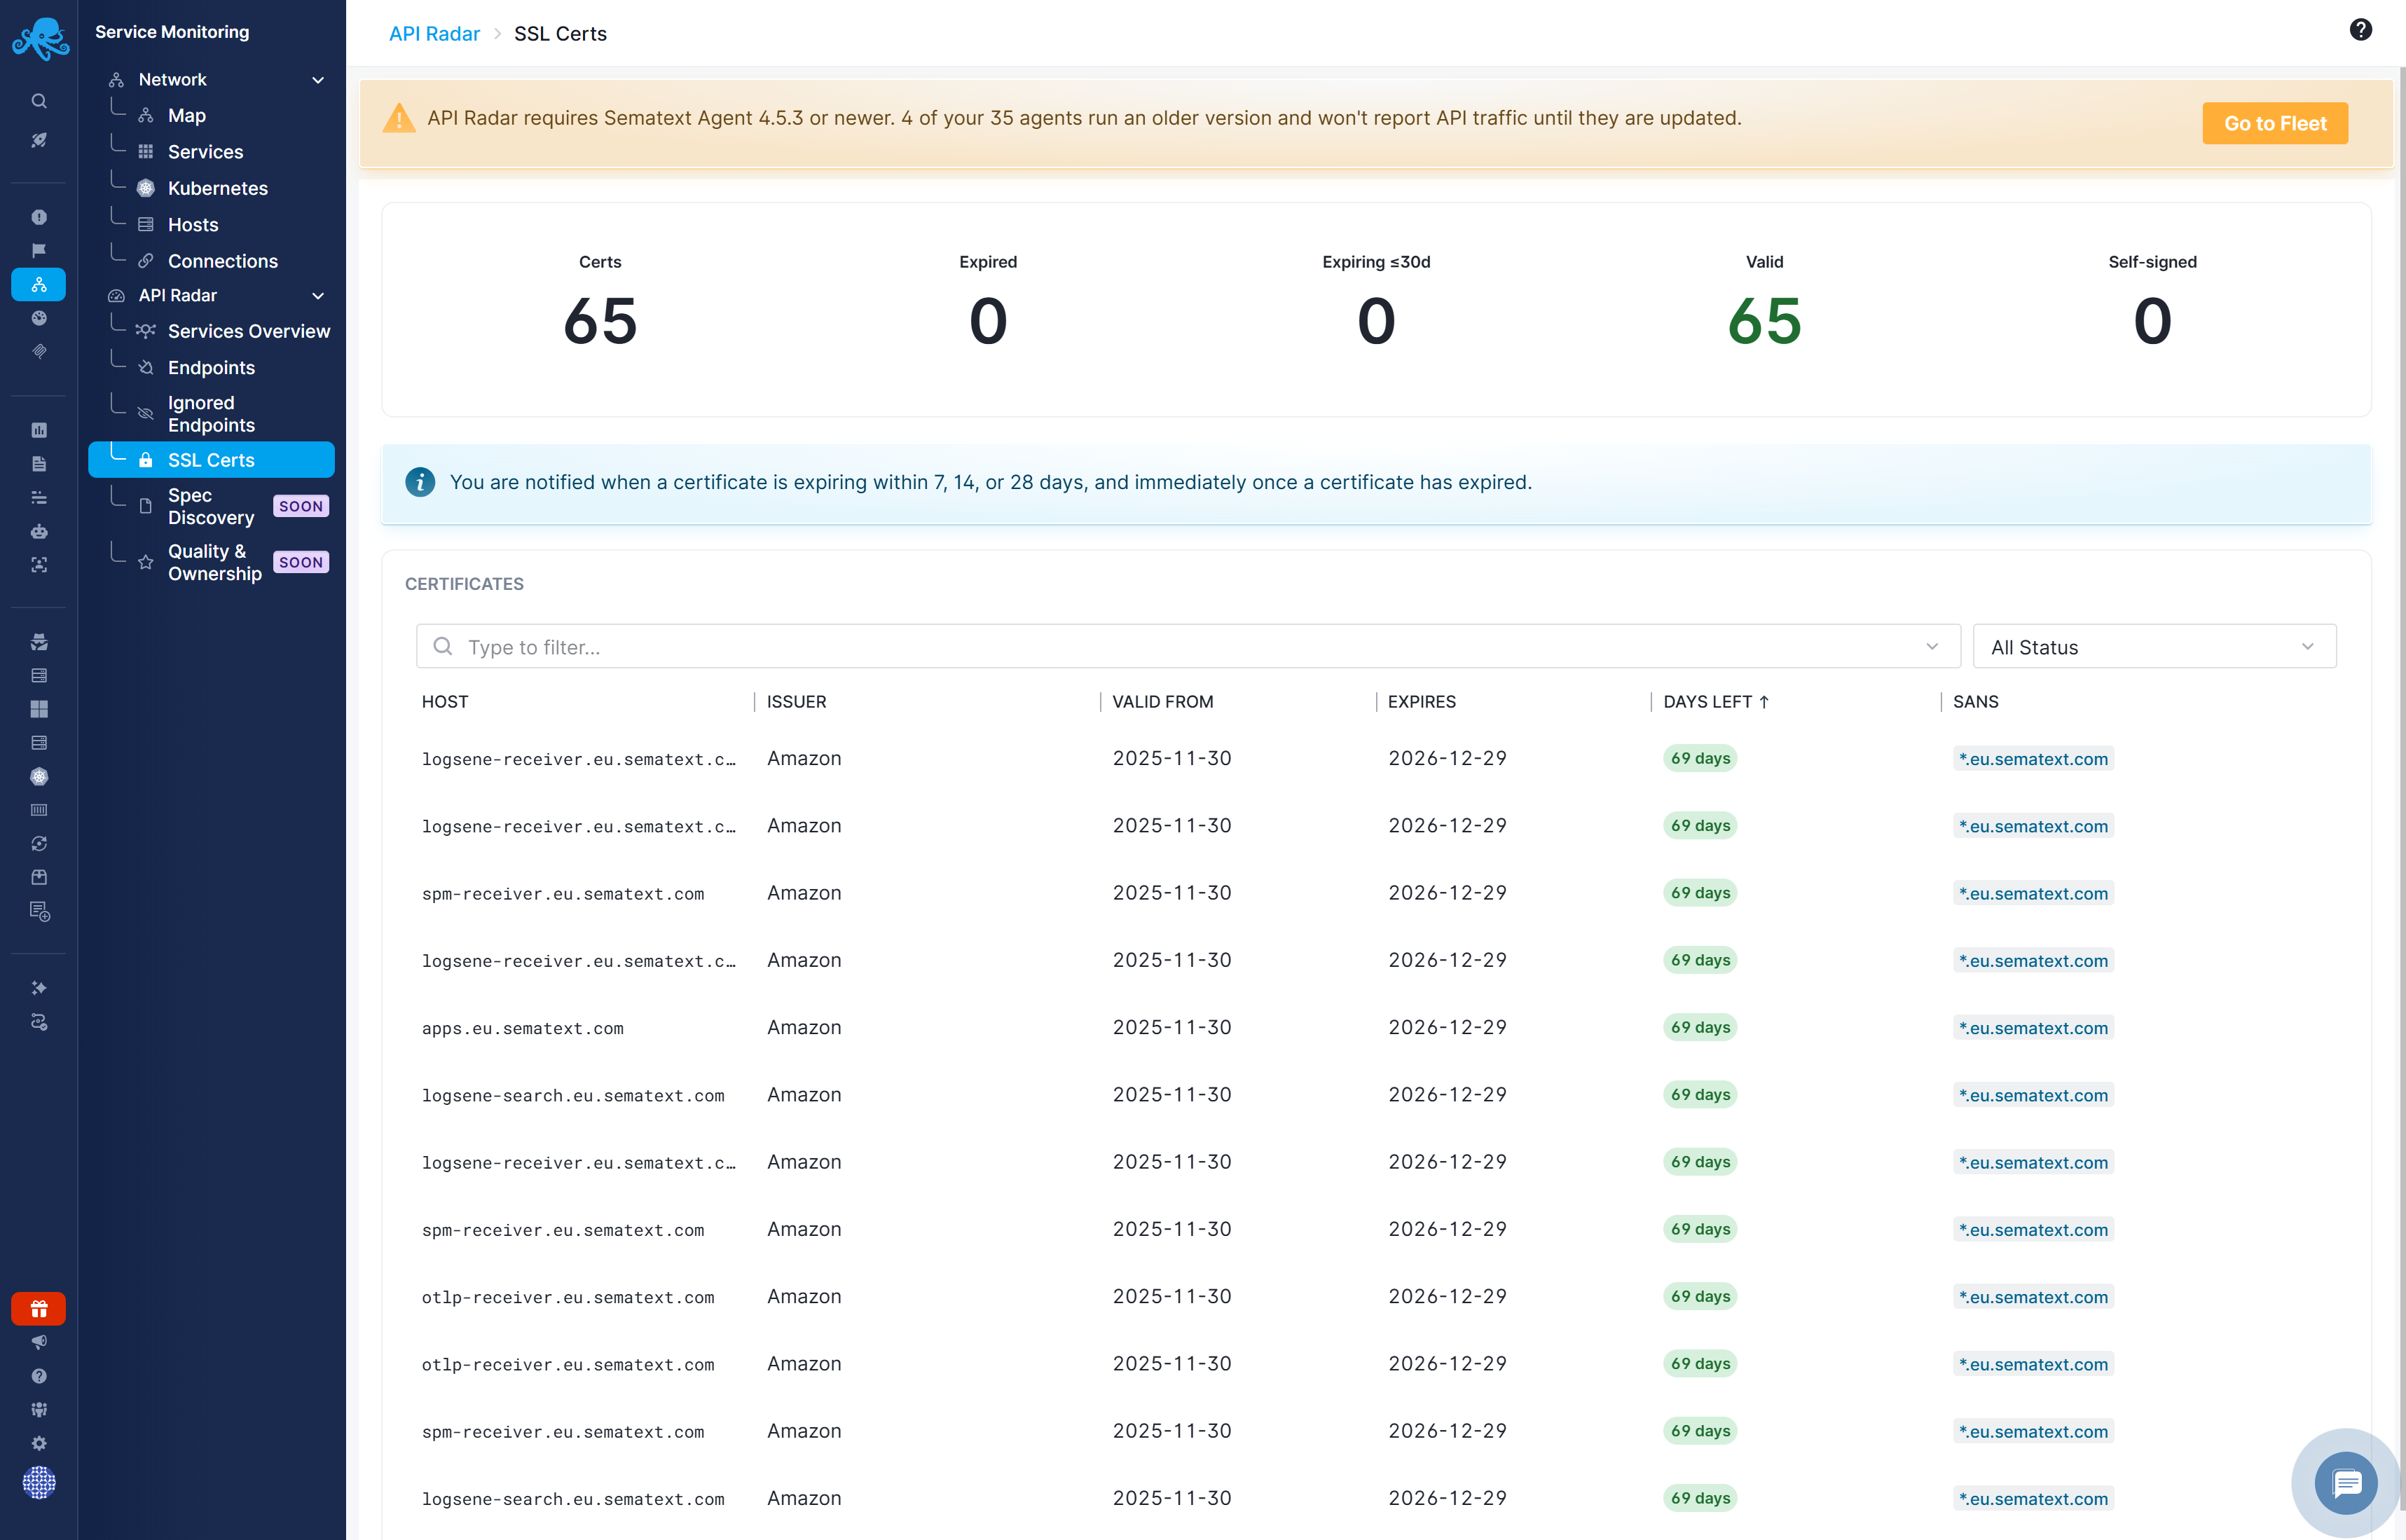The width and height of the screenshot is (2406, 1540).
Task: Open the team people icon
Action: tap(39, 1410)
